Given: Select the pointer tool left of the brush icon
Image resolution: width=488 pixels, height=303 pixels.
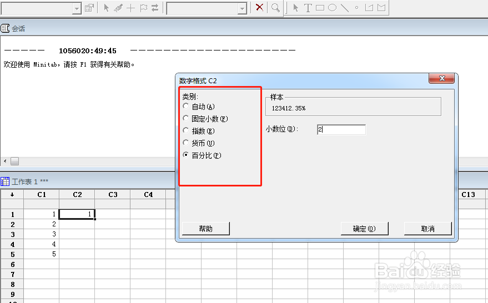Looking at the screenshot, I should tap(106, 8).
